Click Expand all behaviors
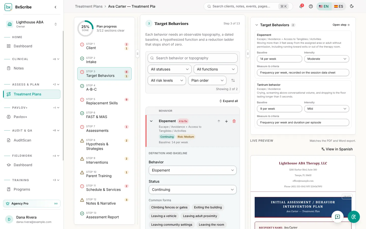The height and width of the screenshot is (229, 366). pos(228,101)
